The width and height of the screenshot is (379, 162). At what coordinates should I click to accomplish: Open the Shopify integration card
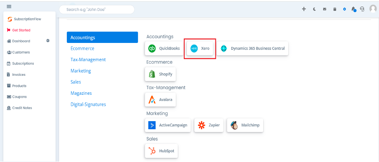tap(160, 74)
